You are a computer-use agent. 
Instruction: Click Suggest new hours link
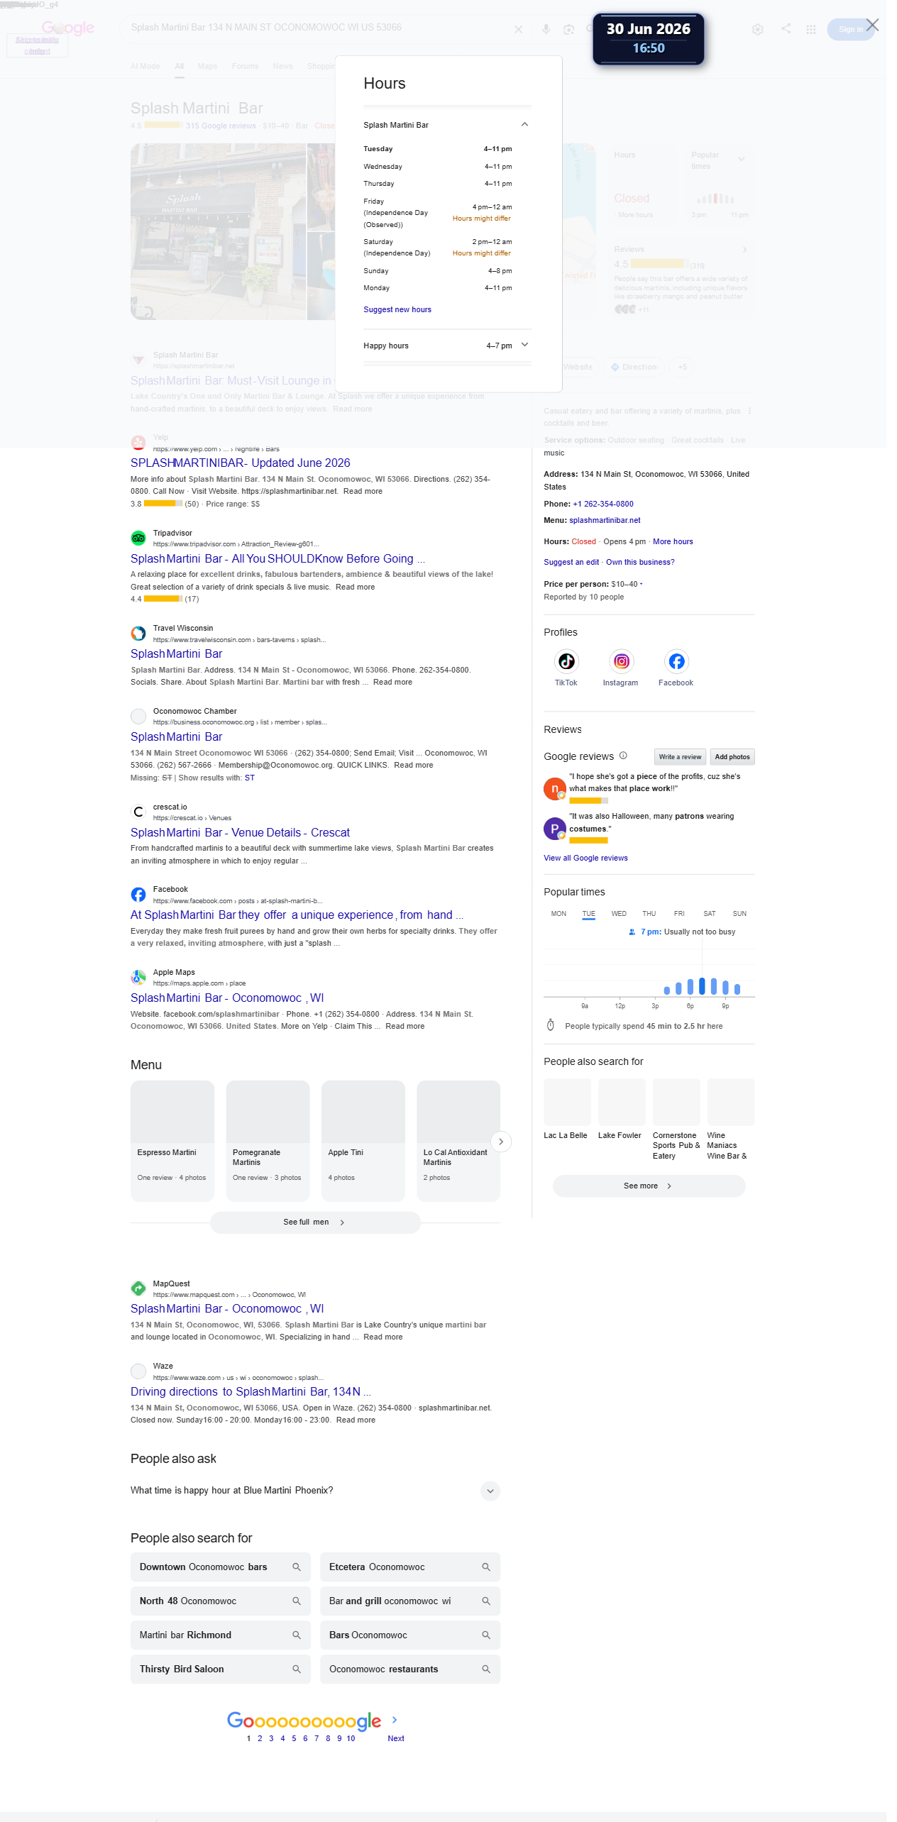pyautogui.click(x=397, y=309)
